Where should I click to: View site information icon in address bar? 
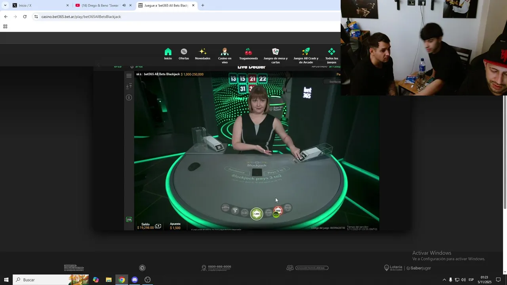point(36,17)
